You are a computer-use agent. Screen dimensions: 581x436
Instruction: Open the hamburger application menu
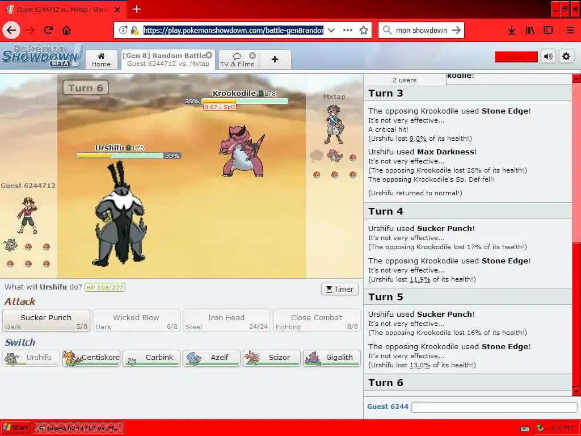pyautogui.click(x=570, y=31)
